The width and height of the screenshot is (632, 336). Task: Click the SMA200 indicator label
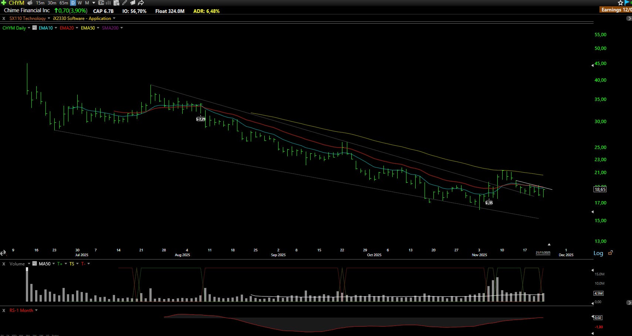pyautogui.click(x=110, y=28)
